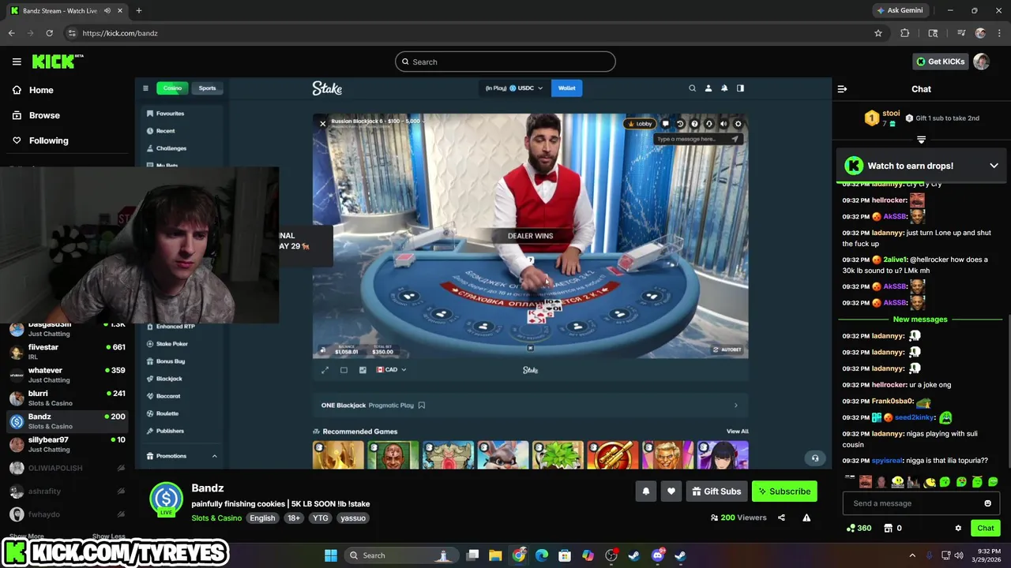Click the Gift Subs button
The width and height of the screenshot is (1011, 568).
coord(716,491)
